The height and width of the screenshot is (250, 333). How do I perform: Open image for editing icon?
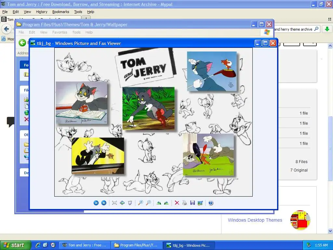[x=200, y=203]
